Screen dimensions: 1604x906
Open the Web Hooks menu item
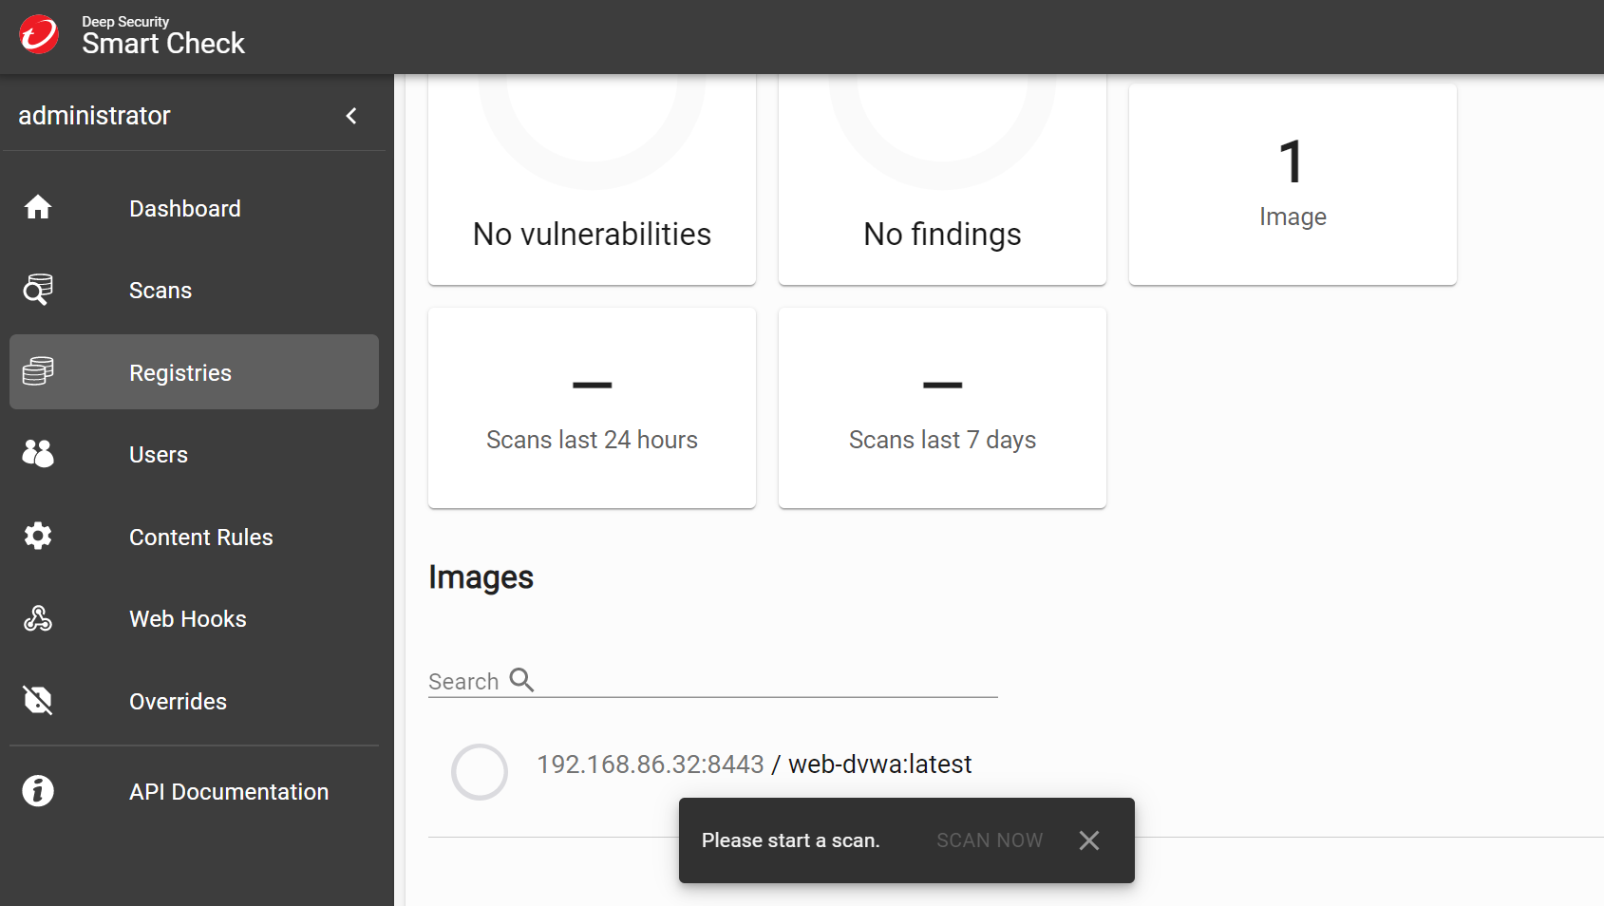coord(194,619)
